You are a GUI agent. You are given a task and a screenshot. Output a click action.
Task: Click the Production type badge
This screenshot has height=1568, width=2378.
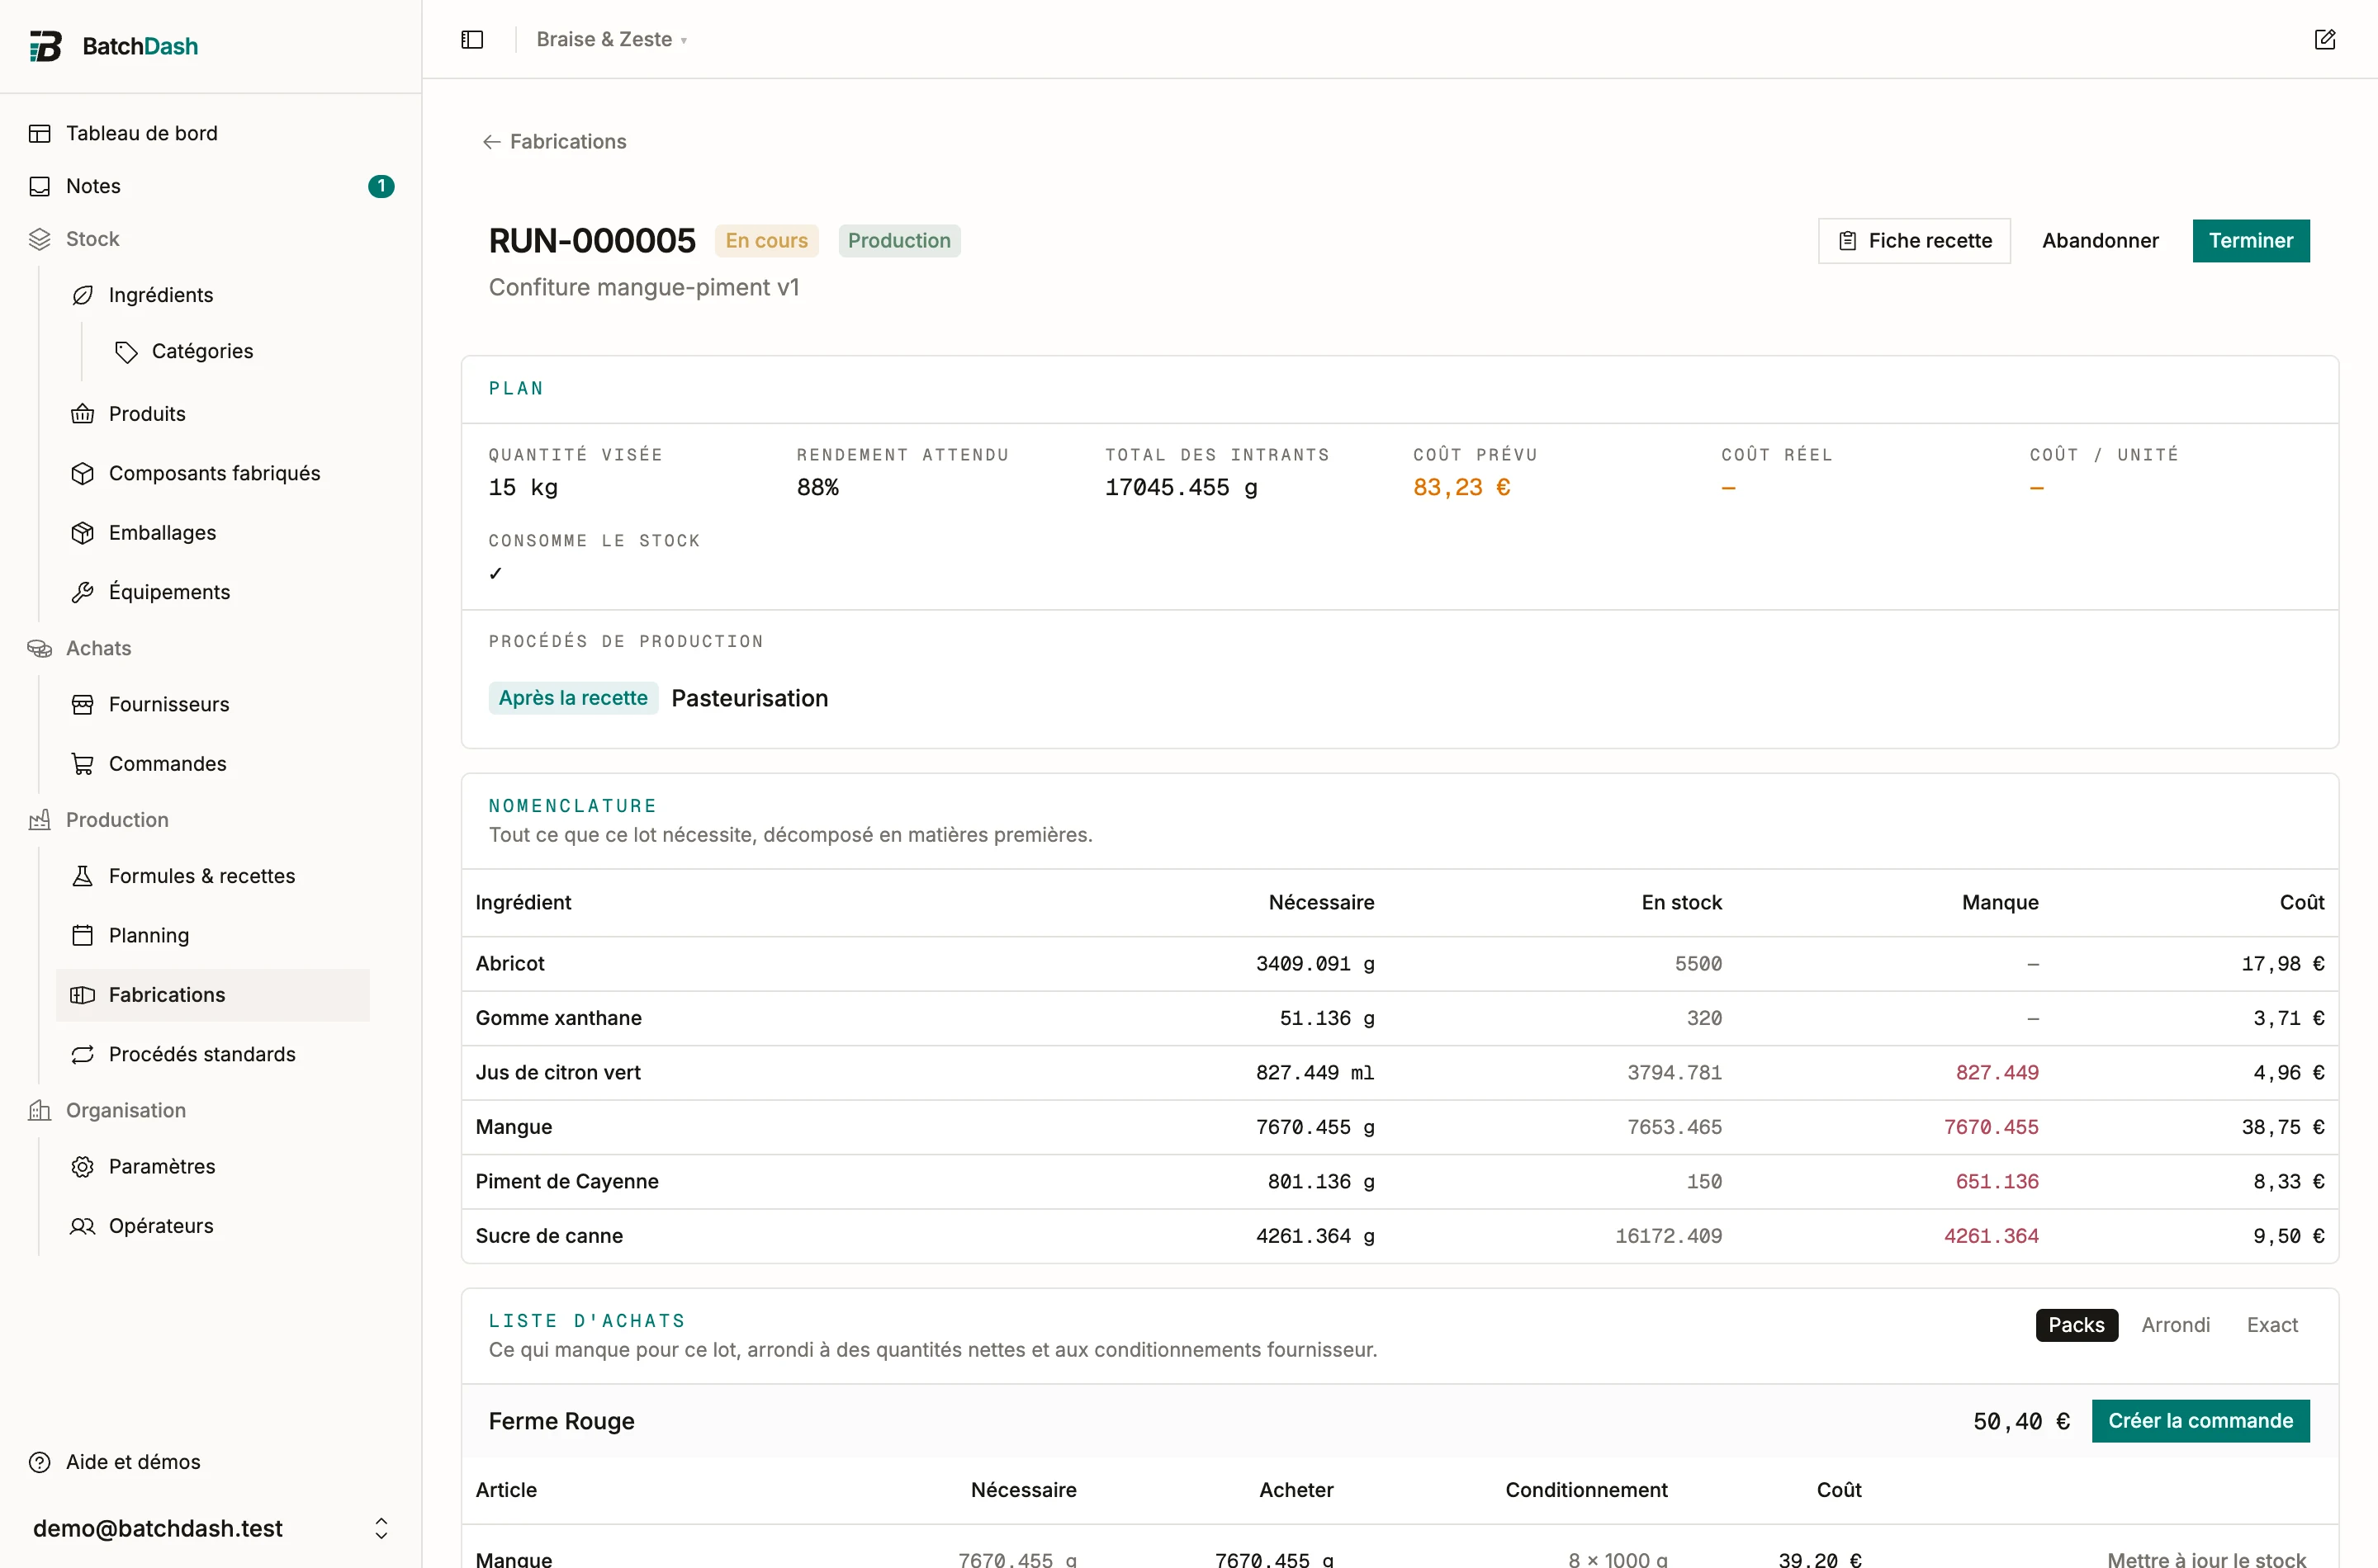[899, 241]
